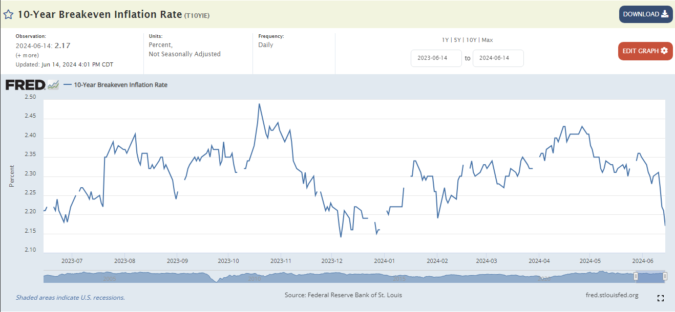The image size is (675, 312).
Task: Select the 5Y time range
Action: pos(457,40)
